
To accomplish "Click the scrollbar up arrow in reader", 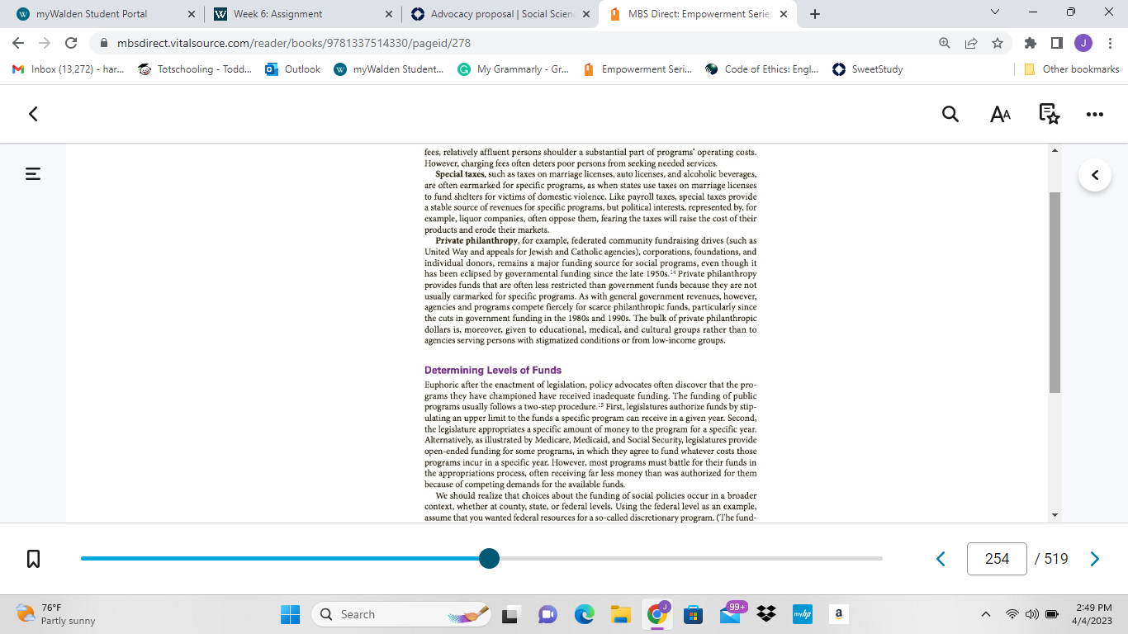I will tap(1055, 151).
